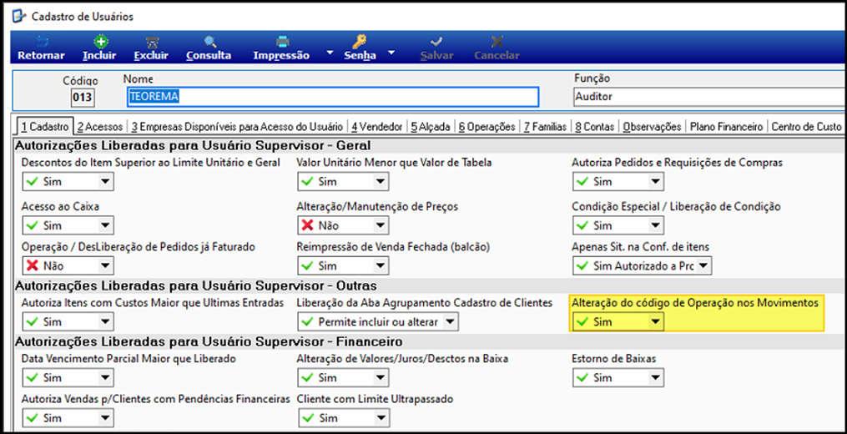Open Descontos do Item Superior dropdown

103,182
